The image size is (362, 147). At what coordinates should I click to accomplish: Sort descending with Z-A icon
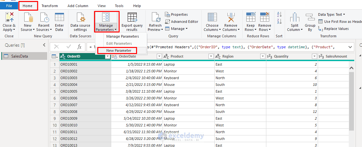point(279,21)
